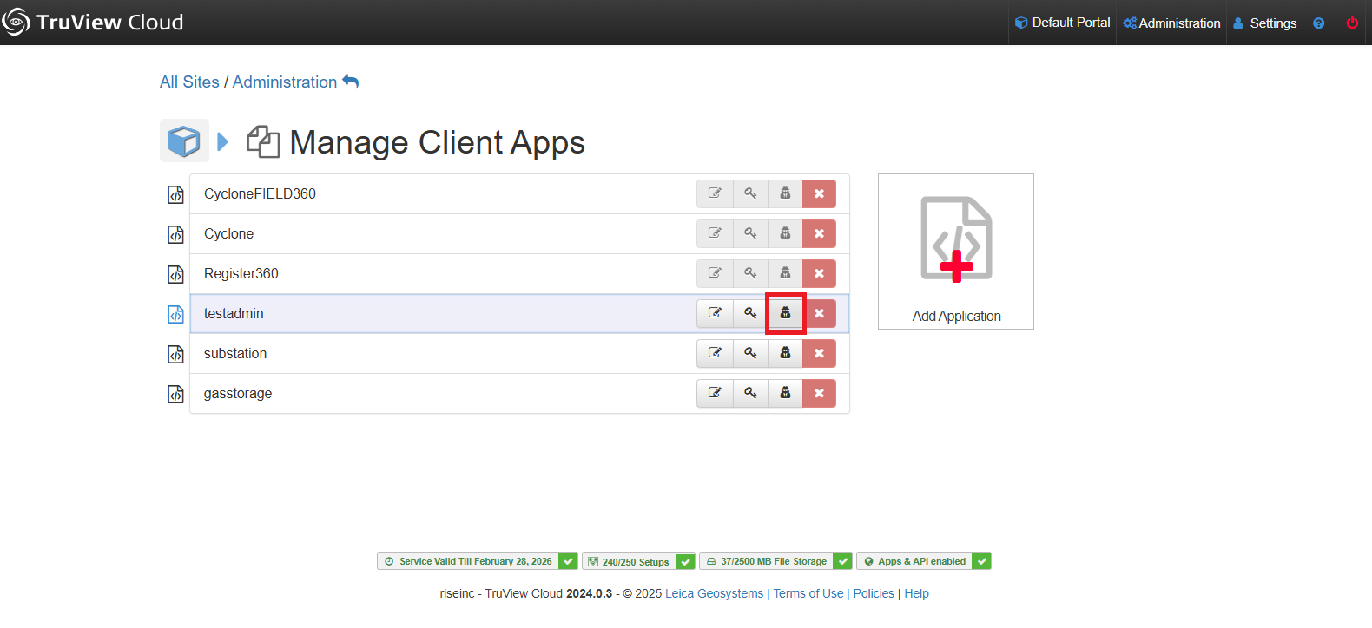This screenshot has height=628, width=1372.
Task: Open Leica Geosystems footer link
Action: [x=714, y=593]
